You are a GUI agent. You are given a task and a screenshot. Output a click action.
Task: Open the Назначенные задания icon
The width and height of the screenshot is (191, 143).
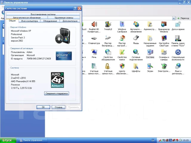[150, 41]
